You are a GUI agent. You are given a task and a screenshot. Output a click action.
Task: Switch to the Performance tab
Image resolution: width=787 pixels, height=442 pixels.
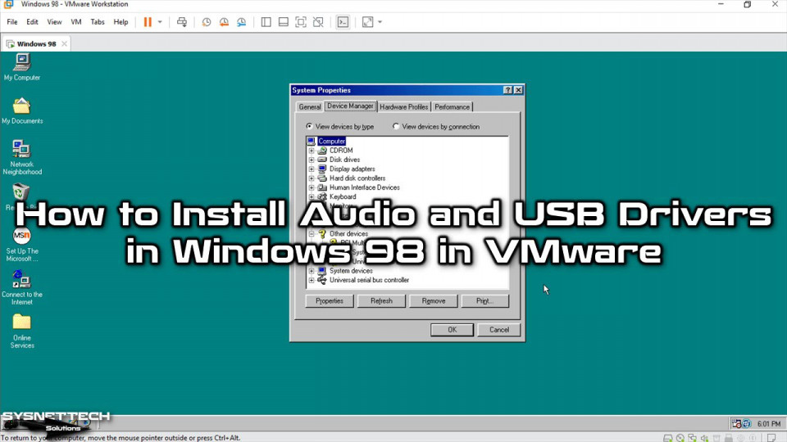452,107
